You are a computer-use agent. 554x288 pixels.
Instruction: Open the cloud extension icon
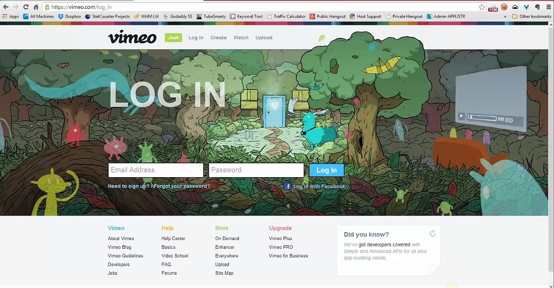click(515, 7)
